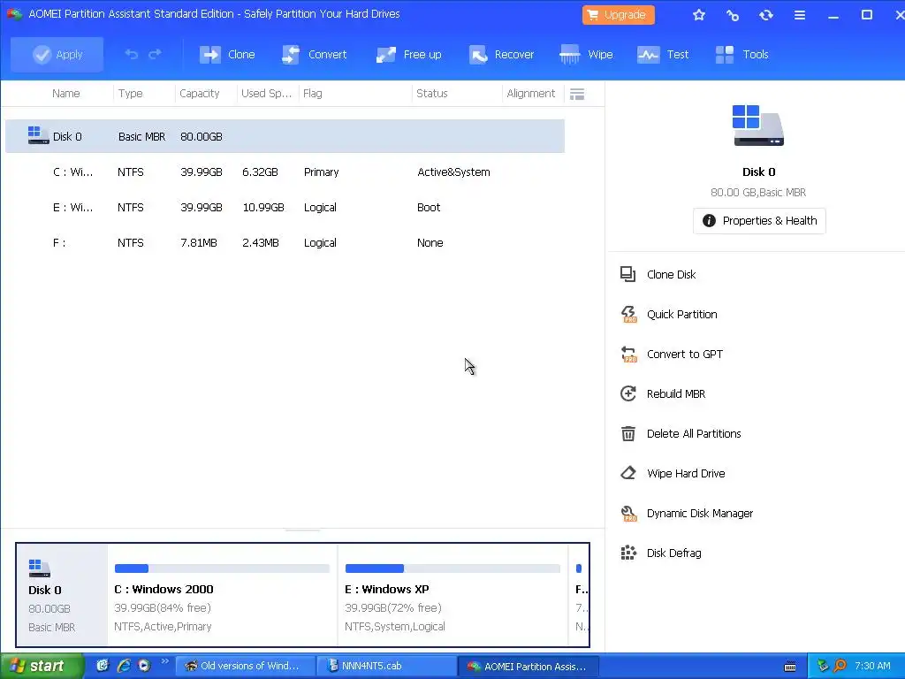Click the Quick Partition icon
This screenshot has width=905, height=679.
coord(628,314)
